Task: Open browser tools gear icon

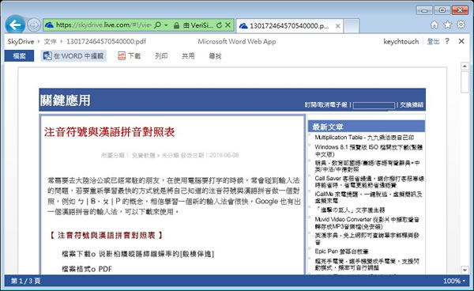Action: 461,25
